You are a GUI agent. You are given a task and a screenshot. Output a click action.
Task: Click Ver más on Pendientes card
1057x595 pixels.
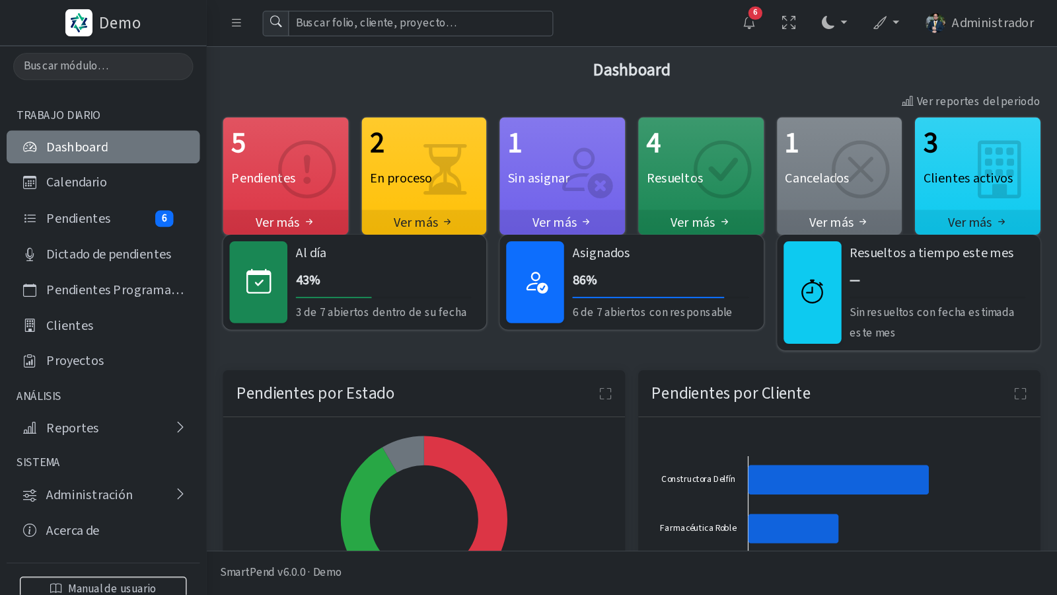[285, 222]
